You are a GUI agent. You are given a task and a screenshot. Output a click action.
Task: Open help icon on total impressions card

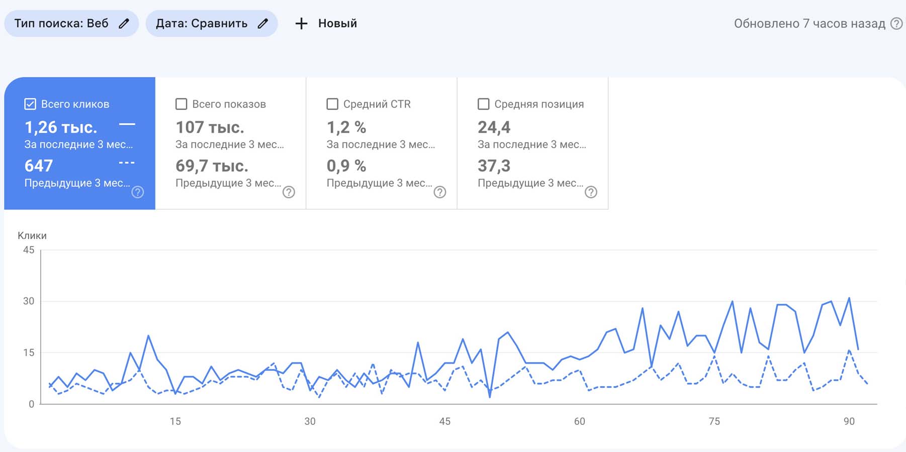pos(289,192)
